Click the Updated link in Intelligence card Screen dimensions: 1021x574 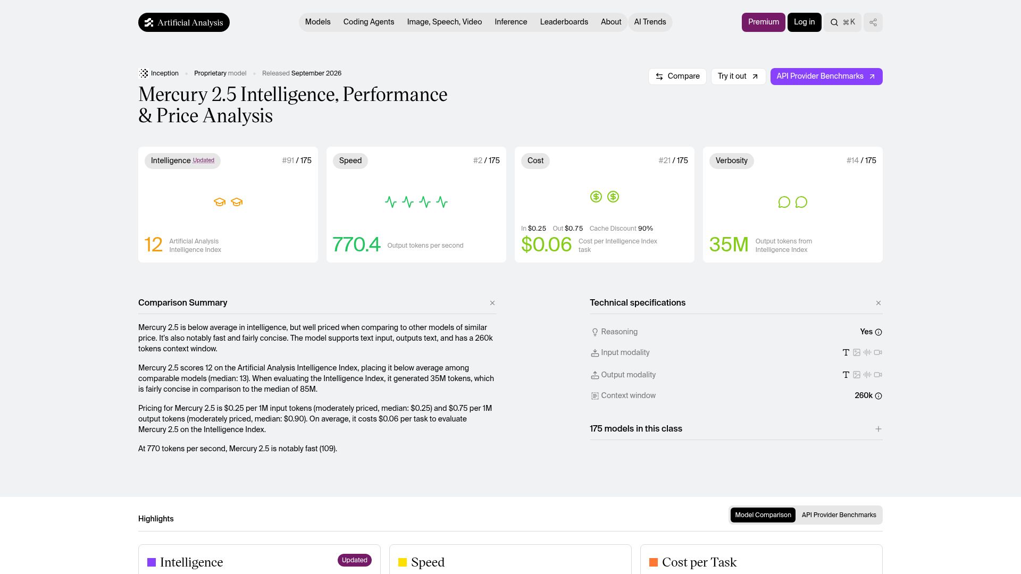204,161
